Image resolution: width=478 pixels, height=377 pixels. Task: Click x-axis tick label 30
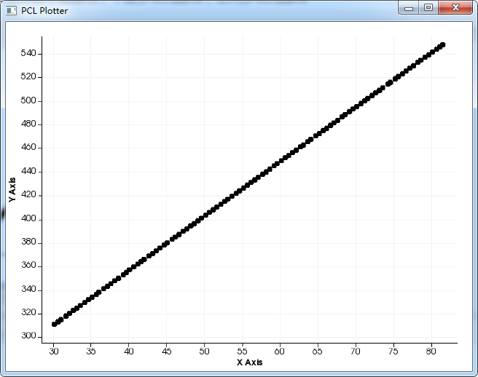pyautogui.click(x=54, y=352)
